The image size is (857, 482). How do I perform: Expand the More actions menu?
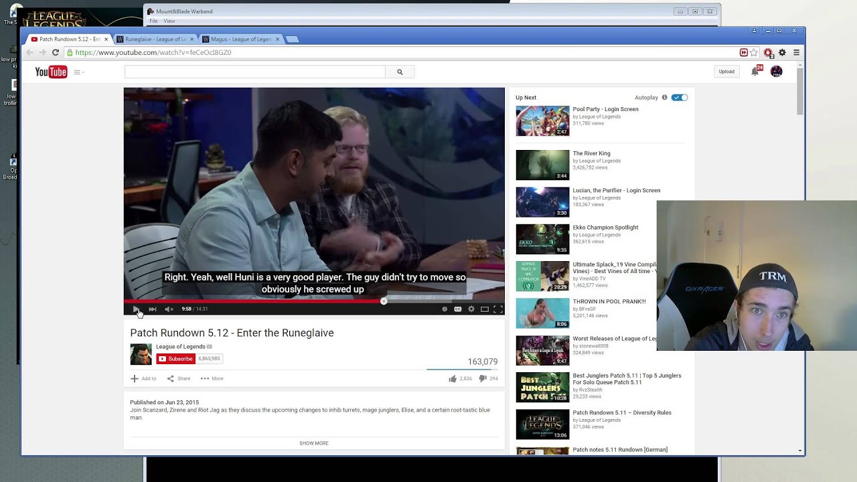(212, 379)
